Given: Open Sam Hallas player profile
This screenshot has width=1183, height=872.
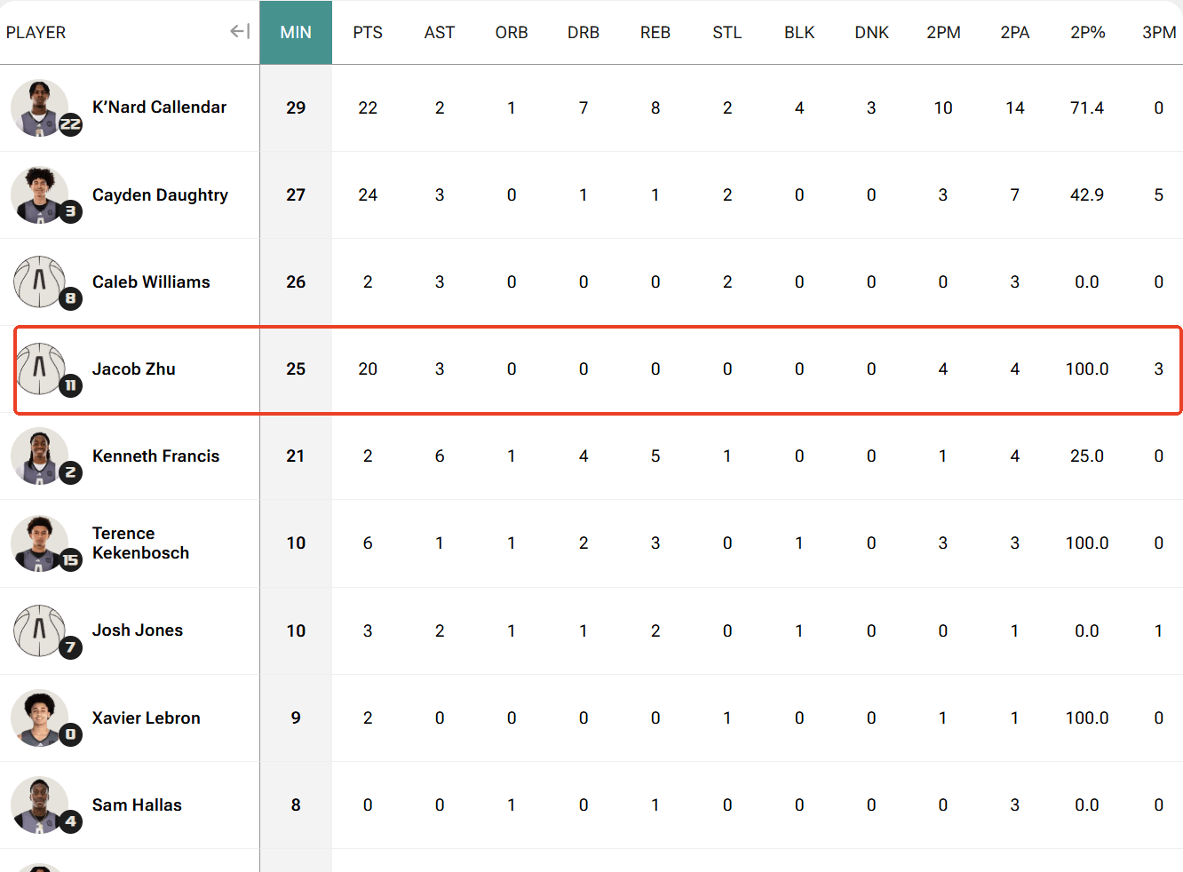Looking at the screenshot, I should (x=137, y=805).
